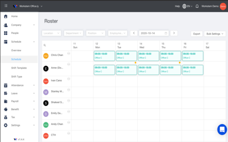
Task: Click the Home house icon
Action: [6, 16]
